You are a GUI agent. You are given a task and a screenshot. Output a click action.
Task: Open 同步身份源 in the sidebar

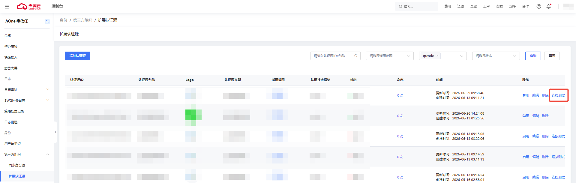[17, 165]
